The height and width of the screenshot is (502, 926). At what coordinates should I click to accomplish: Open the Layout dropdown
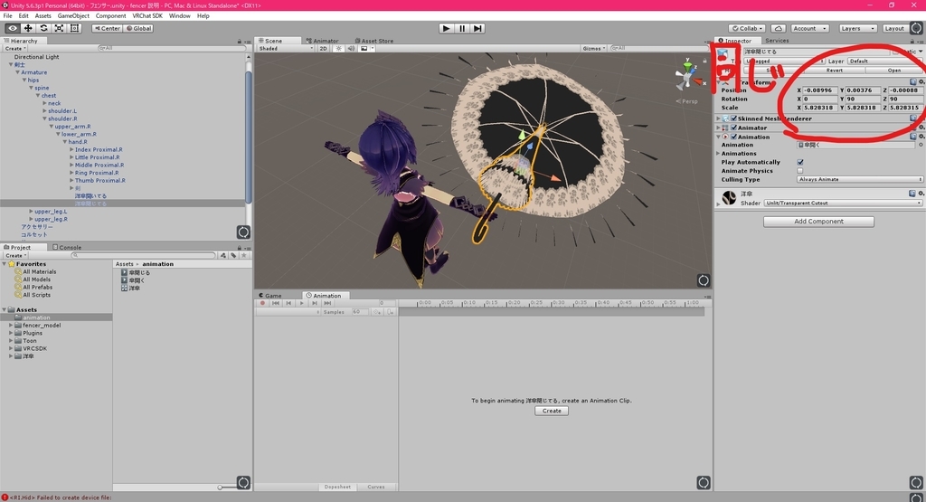(894, 28)
